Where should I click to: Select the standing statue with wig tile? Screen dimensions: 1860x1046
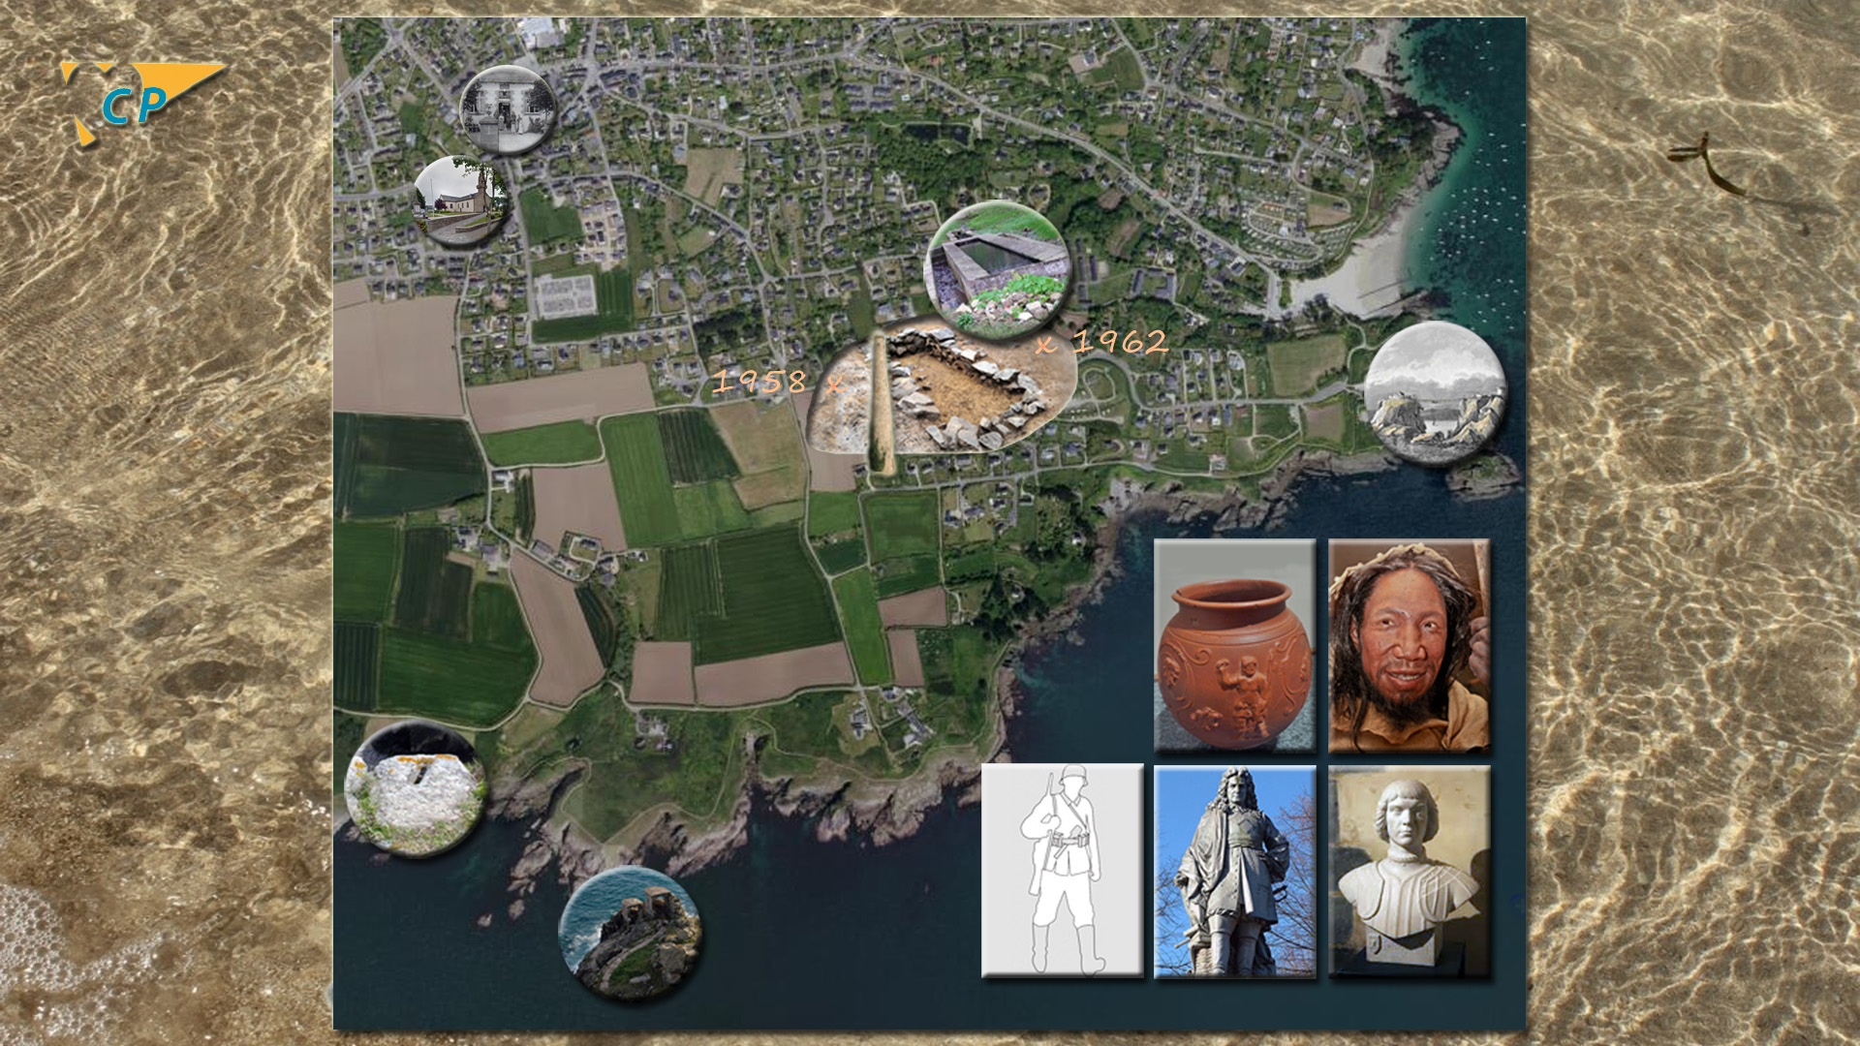coord(1234,871)
